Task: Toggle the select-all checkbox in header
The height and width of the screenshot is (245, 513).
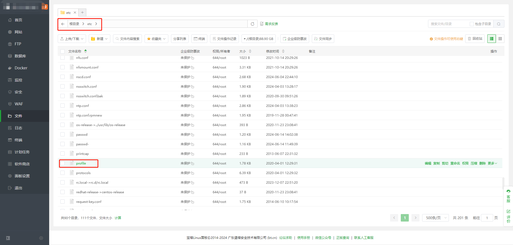Action: point(63,51)
